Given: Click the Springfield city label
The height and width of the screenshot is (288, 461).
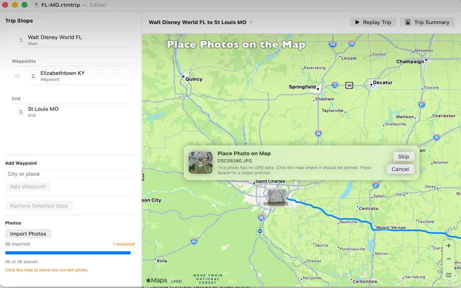Looking at the screenshot, I should 302,87.
